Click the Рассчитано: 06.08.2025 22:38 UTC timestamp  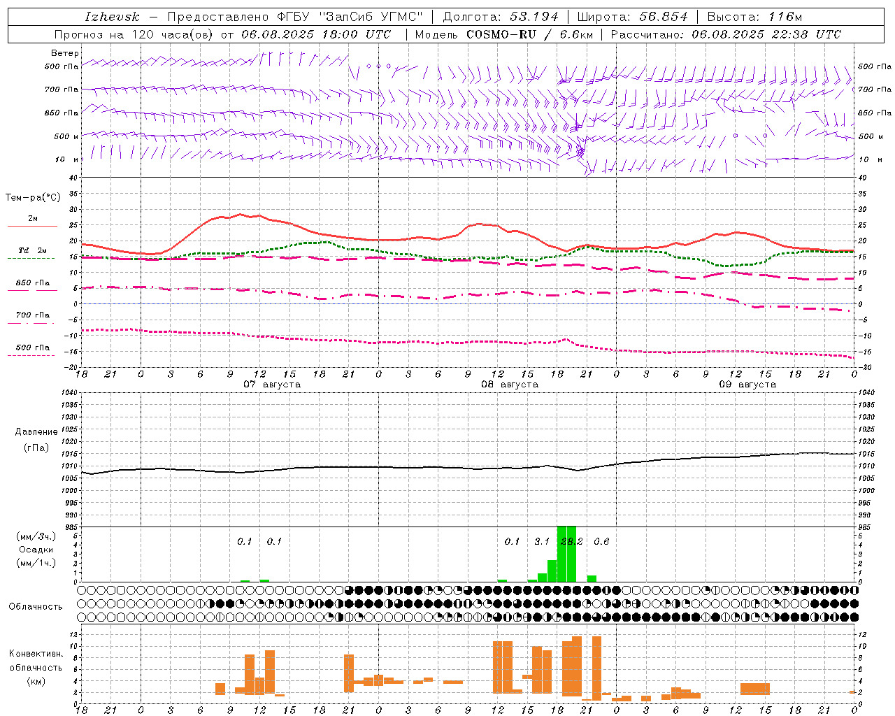coord(726,34)
